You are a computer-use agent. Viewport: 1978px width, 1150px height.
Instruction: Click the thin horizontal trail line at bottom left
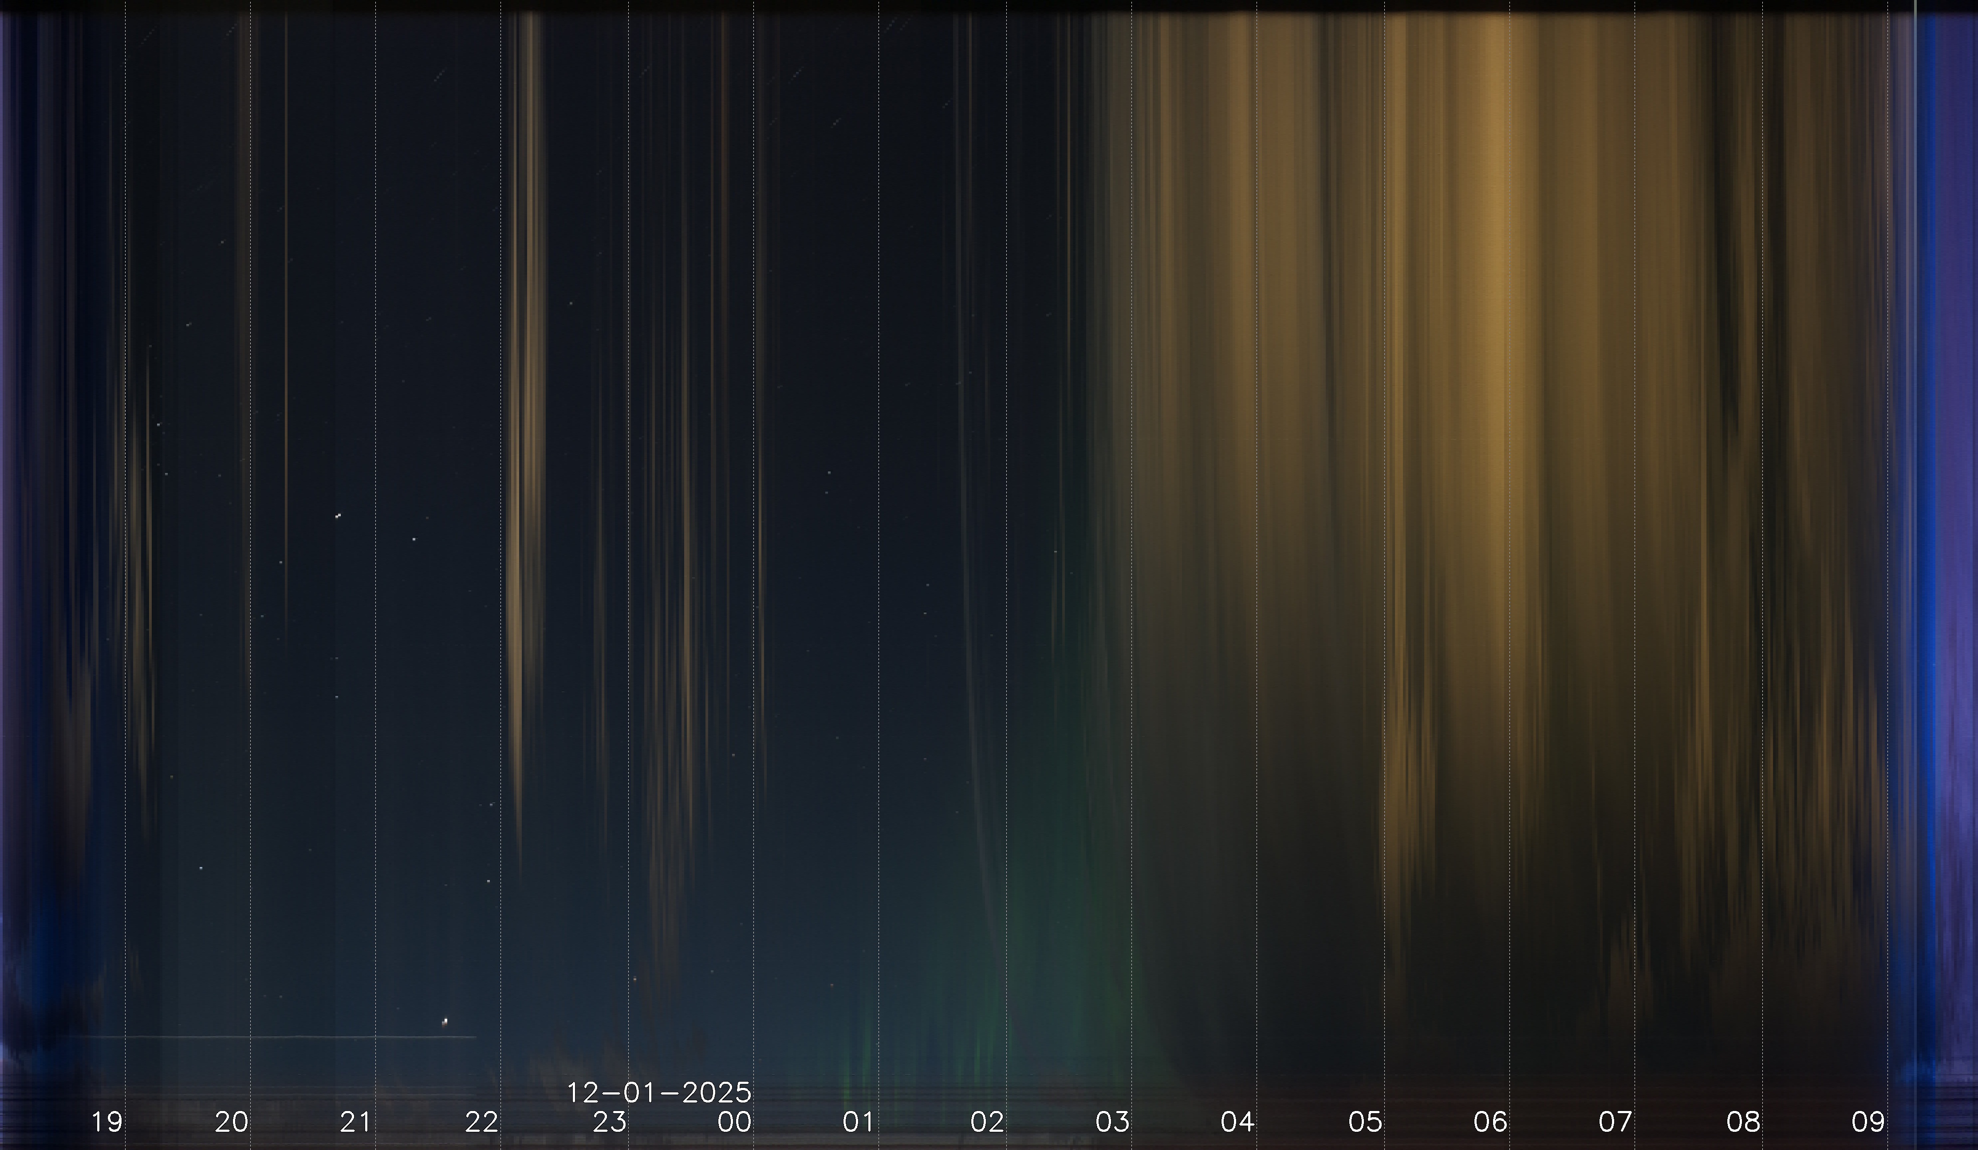click(x=275, y=1037)
